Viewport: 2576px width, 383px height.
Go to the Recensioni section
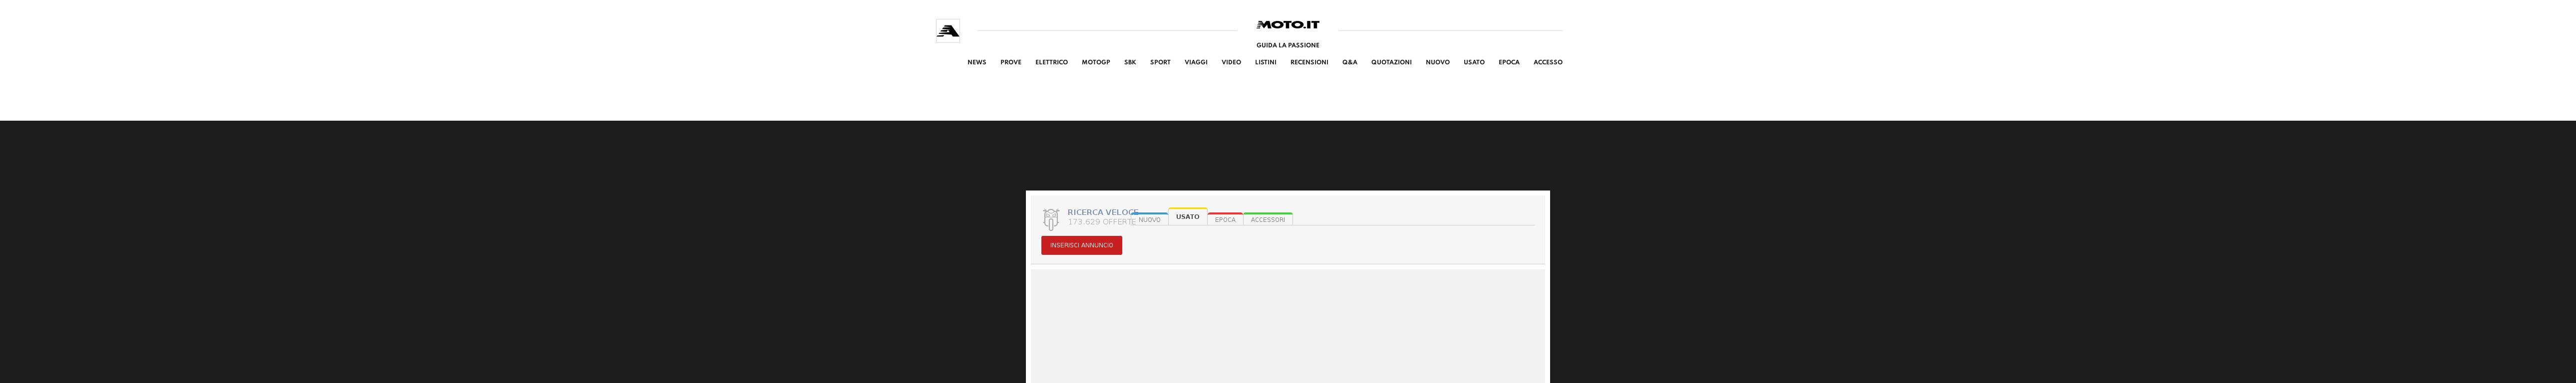coord(1308,62)
